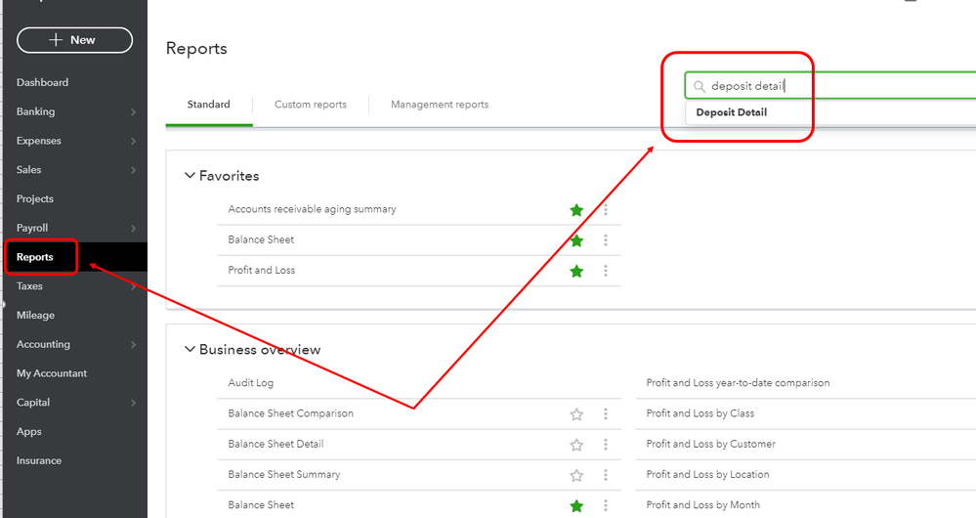Open Accounts receivable aging summary report
Screen dimensions: 976x518
[312, 209]
